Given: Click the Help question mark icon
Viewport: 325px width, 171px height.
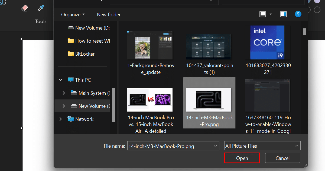Looking at the screenshot, I should point(298,14).
